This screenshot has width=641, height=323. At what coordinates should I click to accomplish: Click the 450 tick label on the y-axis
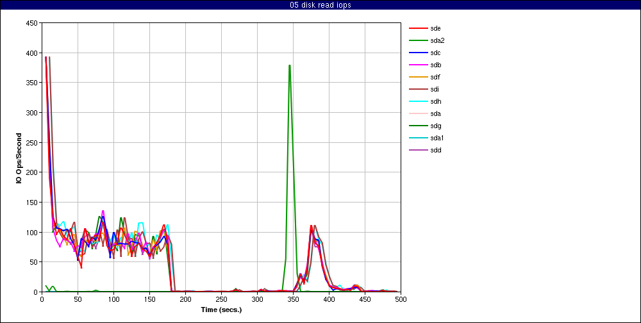pyautogui.click(x=30, y=23)
